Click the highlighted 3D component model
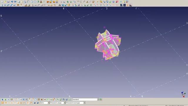 click(x=108, y=45)
